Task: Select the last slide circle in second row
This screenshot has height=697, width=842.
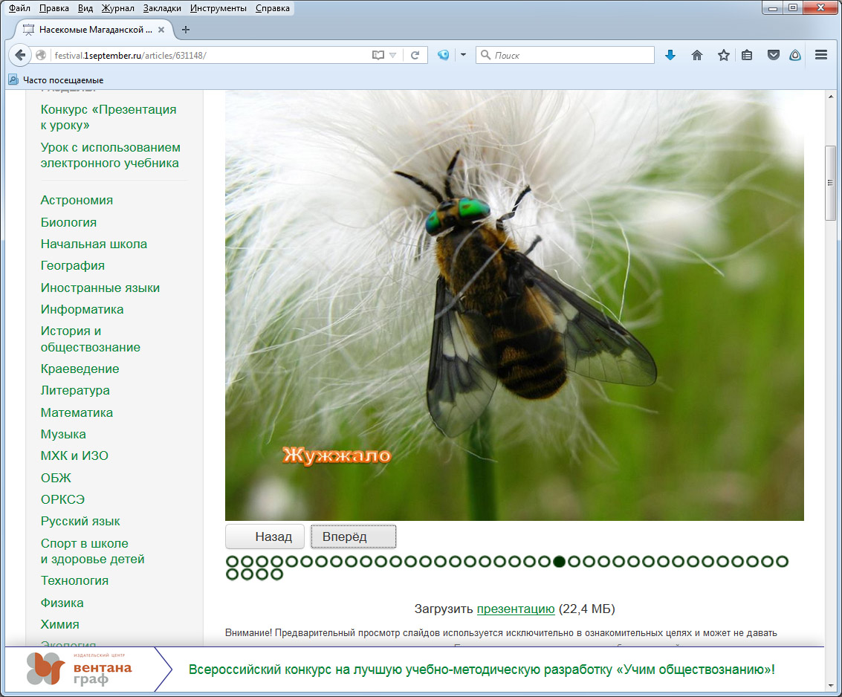Action: [x=276, y=574]
